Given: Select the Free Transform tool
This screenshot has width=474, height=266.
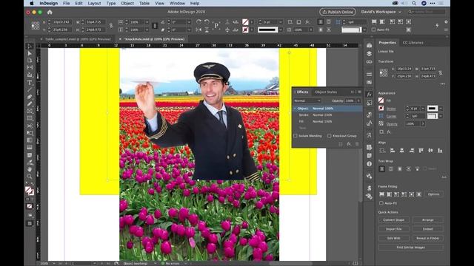Looking at the screenshot, I should (30, 133).
